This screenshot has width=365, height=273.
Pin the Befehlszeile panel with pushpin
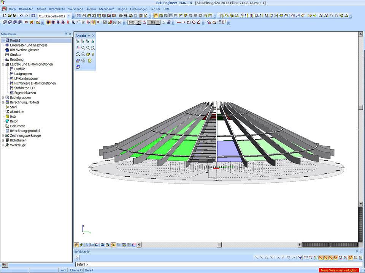pos(357,251)
